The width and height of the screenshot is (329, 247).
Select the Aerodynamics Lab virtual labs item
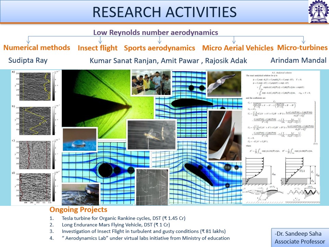[146, 238]
